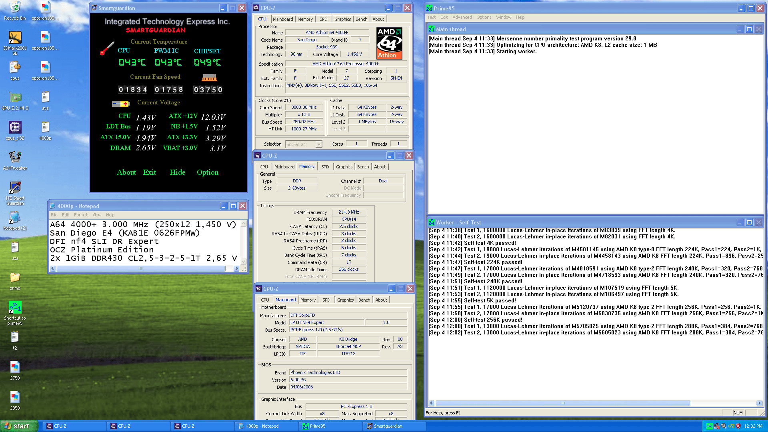Click the Worker - Self-Test window icon

[432, 222]
